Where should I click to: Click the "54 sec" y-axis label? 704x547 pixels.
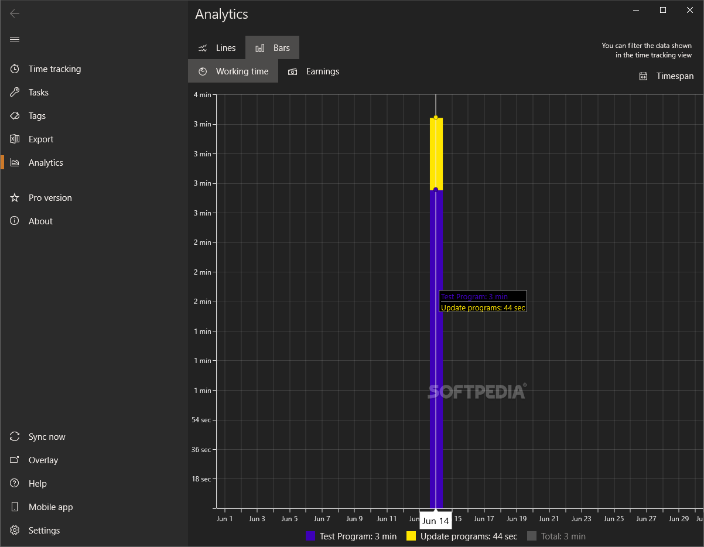tap(201, 420)
